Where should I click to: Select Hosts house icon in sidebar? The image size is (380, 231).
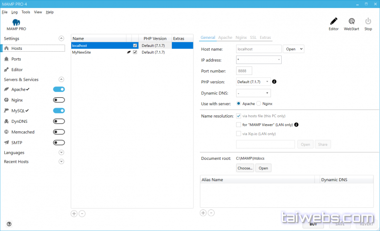7,48
